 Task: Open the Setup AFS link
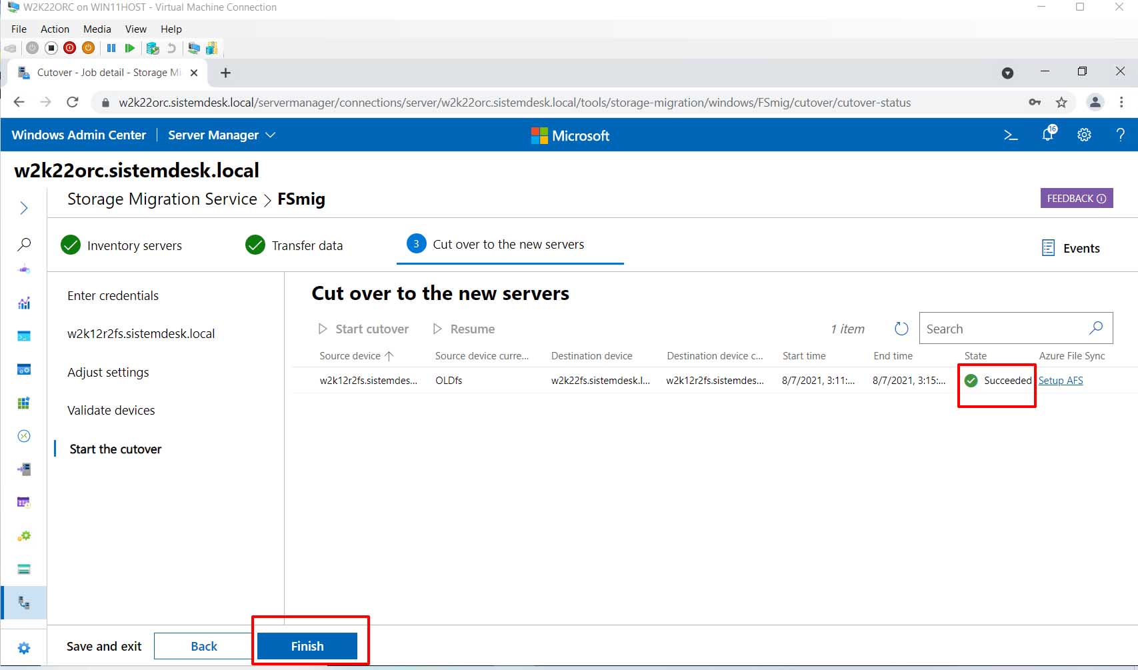click(1061, 380)
